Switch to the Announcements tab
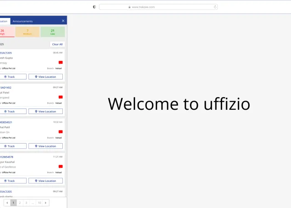This screenshot has height=208, width=291. click(22, 21)
